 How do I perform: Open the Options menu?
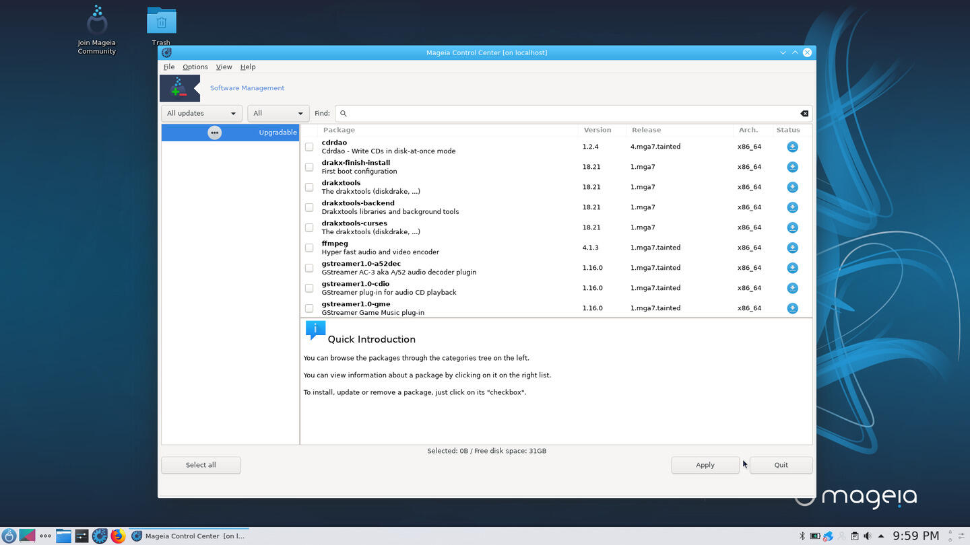click(x=195, y=67)
